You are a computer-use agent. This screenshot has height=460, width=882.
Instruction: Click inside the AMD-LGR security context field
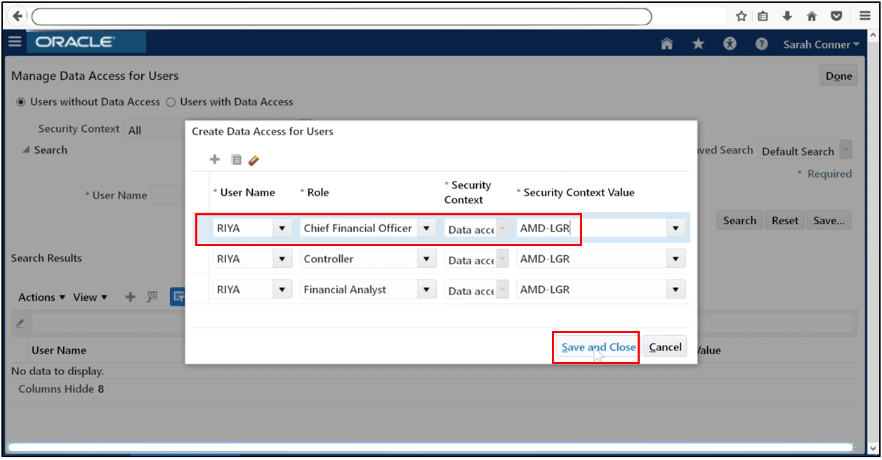[x=548, y=227]
